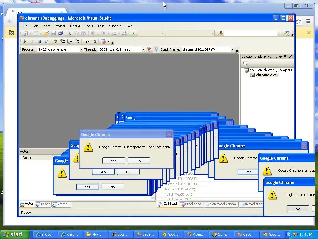Screen dimensions: 318x239
Task: Click the Show Next Statement arrow
Action: point(55,41)
